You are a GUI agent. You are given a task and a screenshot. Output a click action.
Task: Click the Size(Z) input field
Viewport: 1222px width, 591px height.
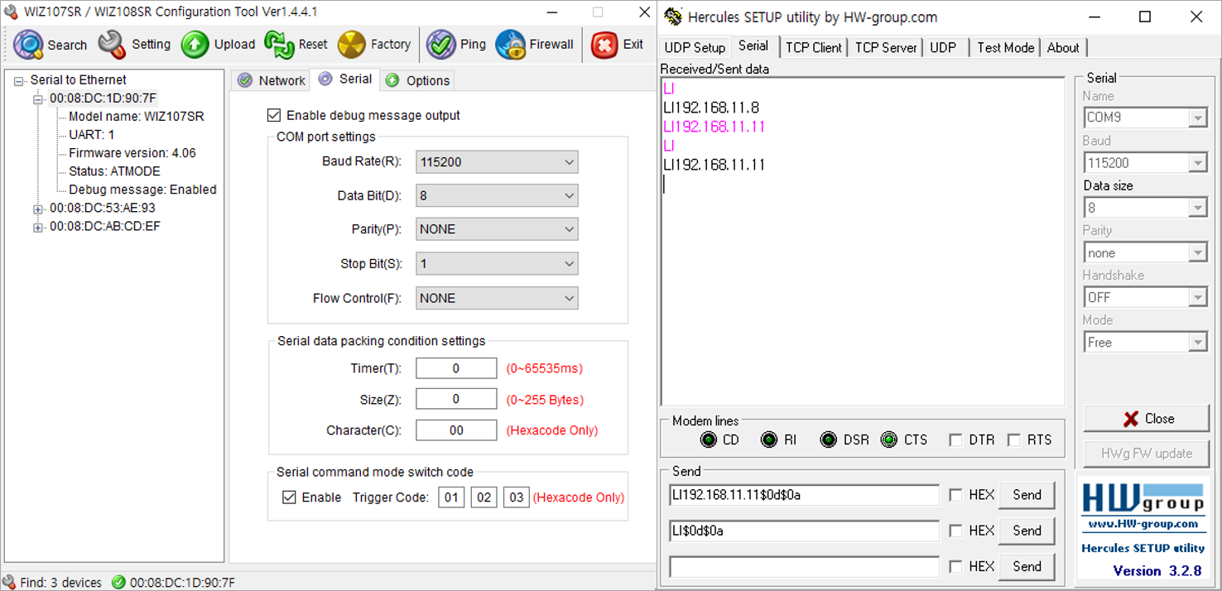click(456, 399)
